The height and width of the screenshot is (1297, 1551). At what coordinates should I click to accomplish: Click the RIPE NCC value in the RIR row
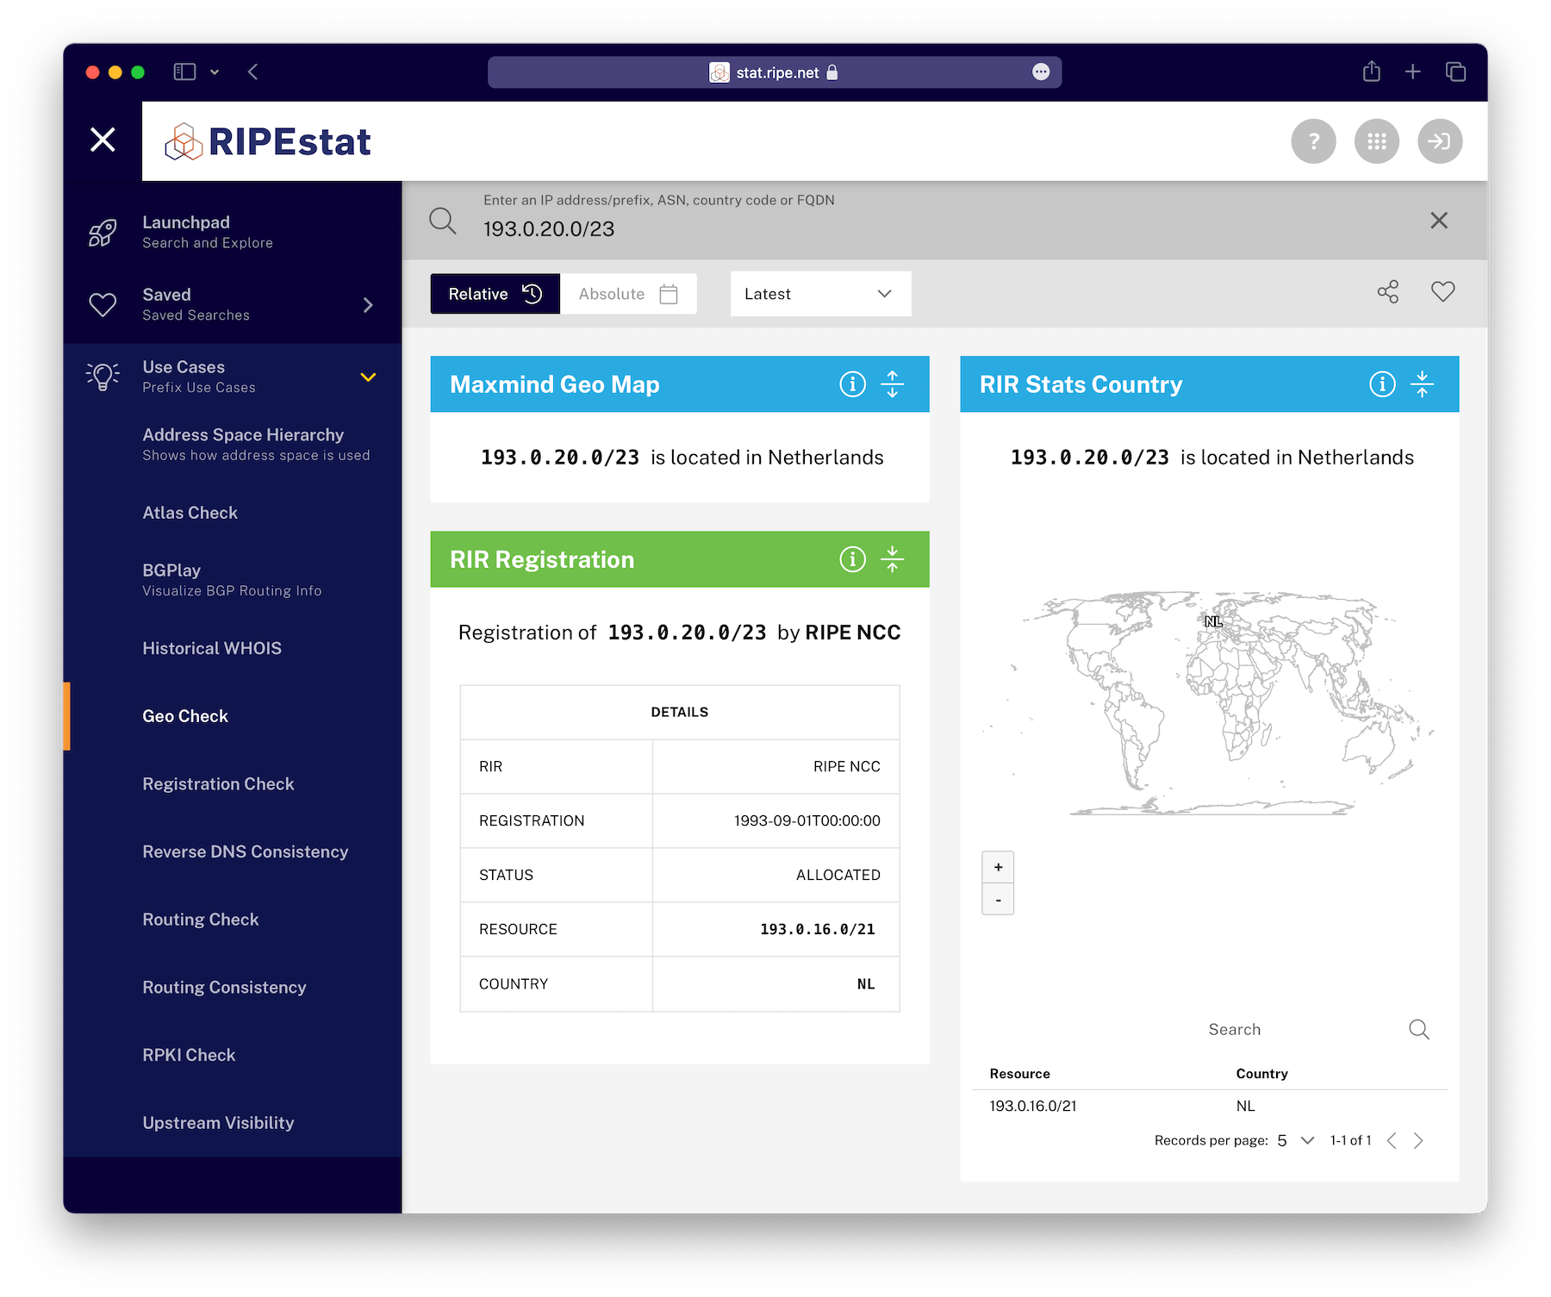(846, 766)
